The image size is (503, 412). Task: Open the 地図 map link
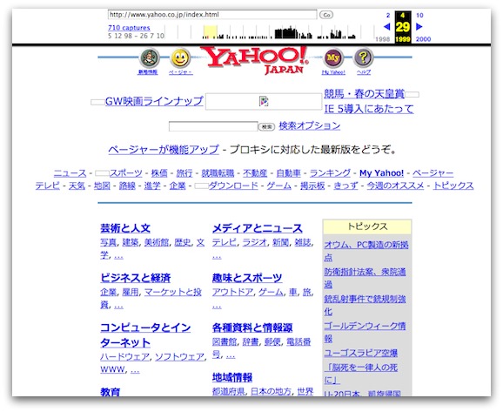102,186
